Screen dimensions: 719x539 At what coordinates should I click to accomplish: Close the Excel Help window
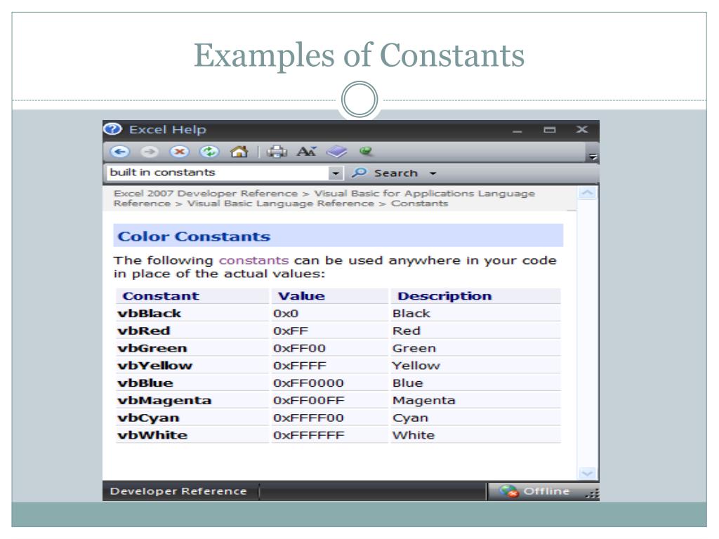[582, 130]
